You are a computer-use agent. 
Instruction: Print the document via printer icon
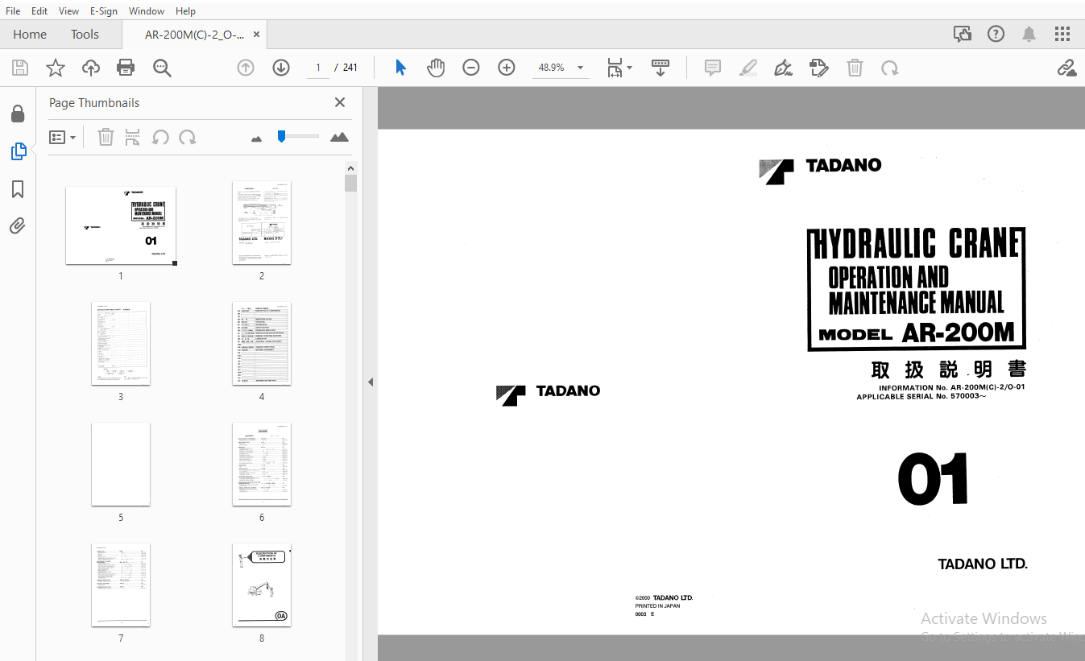(126, 68)
